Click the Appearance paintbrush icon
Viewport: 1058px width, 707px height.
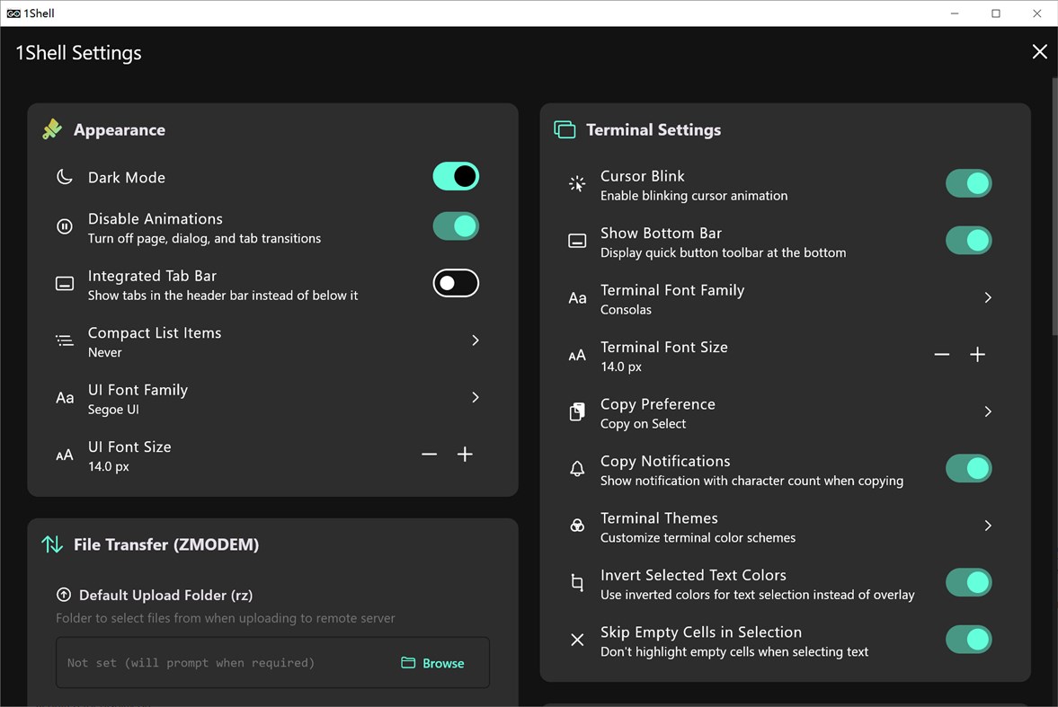pos(52,129)
